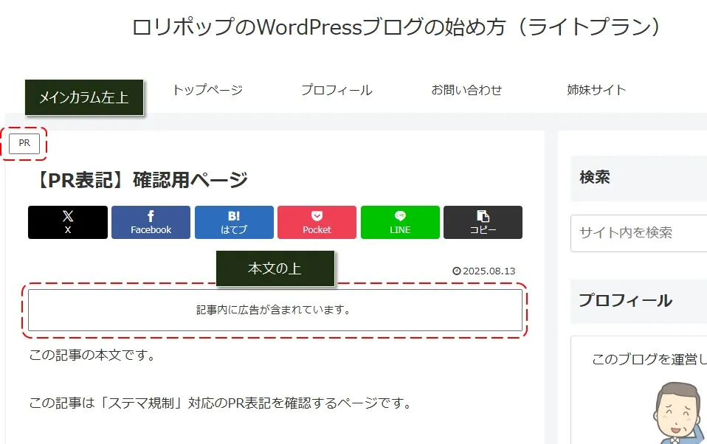Open the トップページ menu item

point(207,90)
